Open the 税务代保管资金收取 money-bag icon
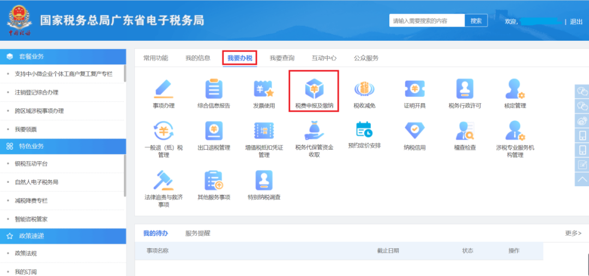This screenshot has height=276, width=589. pos(314,131)
